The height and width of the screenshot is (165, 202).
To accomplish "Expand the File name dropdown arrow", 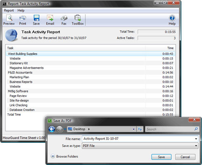I will coord(196,139).
